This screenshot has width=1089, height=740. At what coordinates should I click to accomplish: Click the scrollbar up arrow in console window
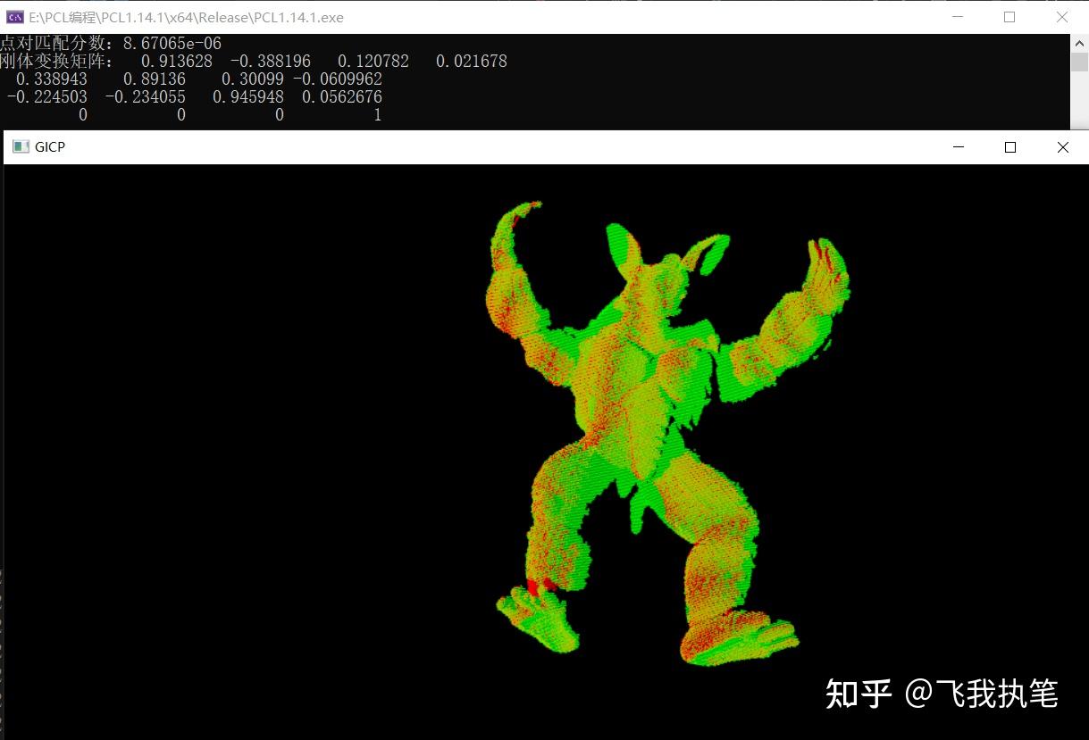coord(1078,42)
